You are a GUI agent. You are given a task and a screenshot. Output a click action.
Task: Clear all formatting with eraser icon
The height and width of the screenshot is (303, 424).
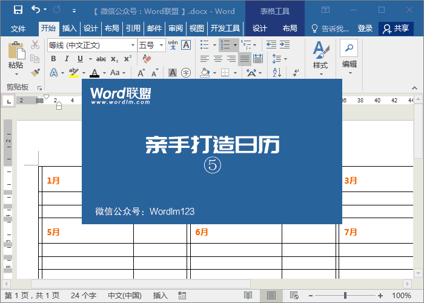tap(147, 59)
